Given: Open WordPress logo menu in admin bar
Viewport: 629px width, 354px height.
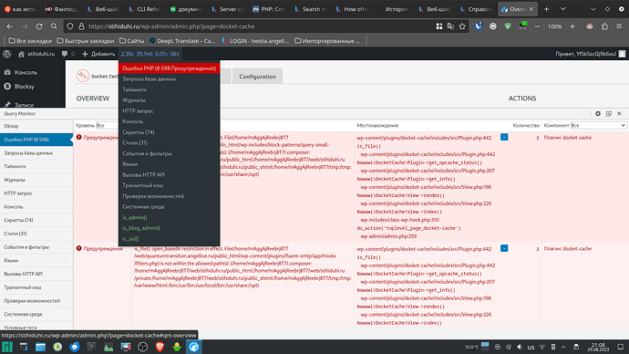Looking at the screenshot, I should pos(7,54).
